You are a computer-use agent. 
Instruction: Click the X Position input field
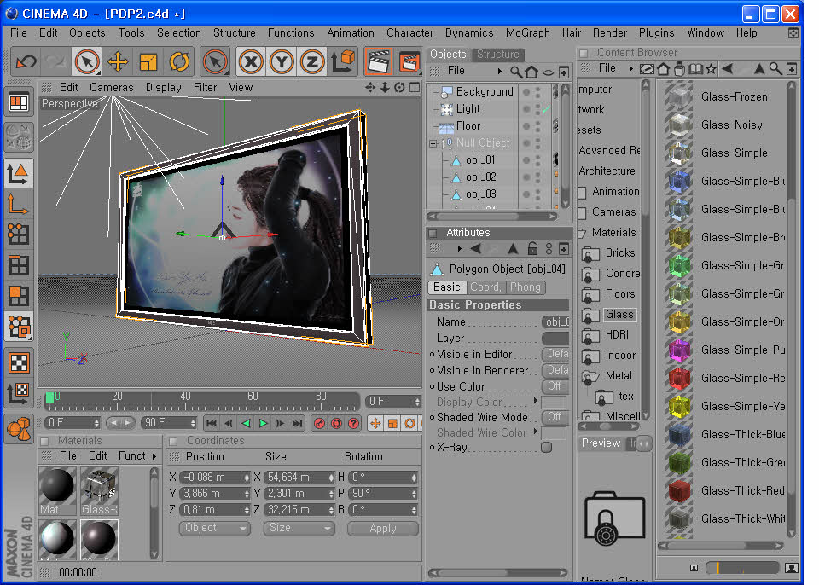(x=214, y=478)
